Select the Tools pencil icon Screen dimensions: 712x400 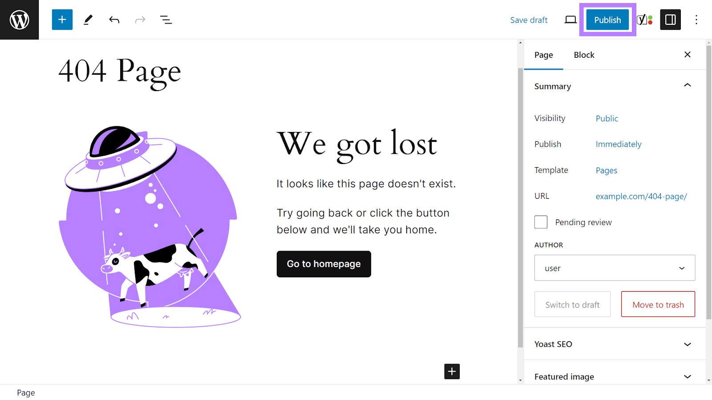click(x=88, y=19)
